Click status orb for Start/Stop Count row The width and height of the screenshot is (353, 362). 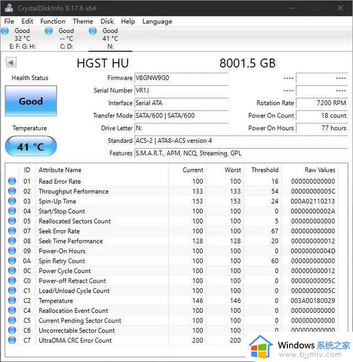[12, 211]
